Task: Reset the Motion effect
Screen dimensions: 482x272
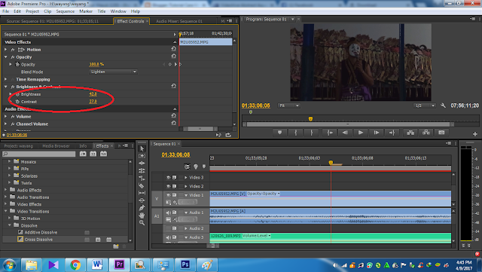Action: 173,49
